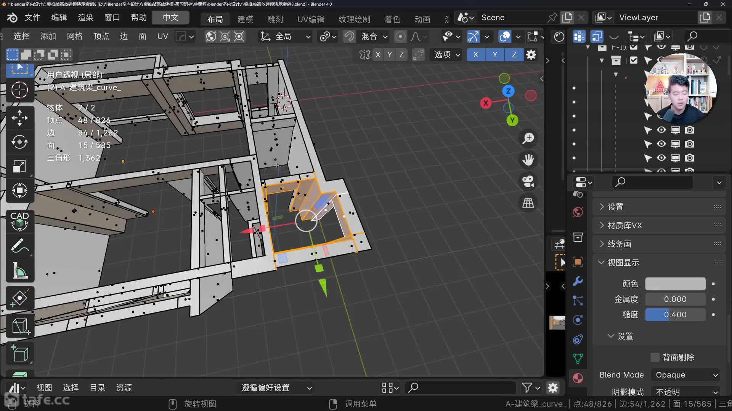Select the Scale tool
732x411 pixels.
[19, 166]
